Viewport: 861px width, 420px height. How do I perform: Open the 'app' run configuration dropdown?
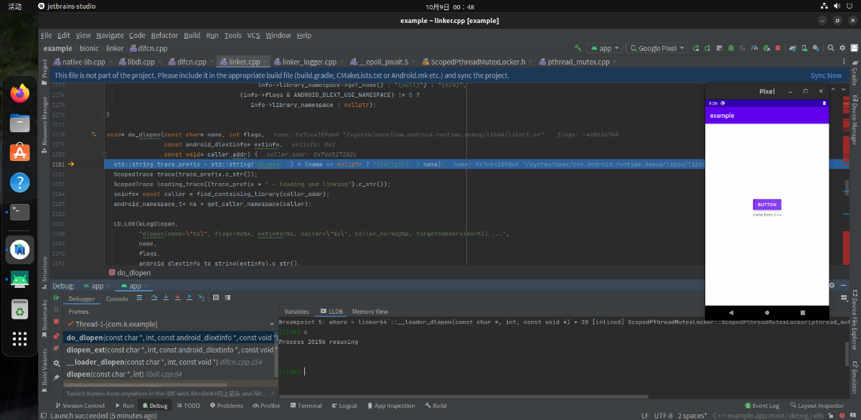pyautogui.click(x=604, y=48)
